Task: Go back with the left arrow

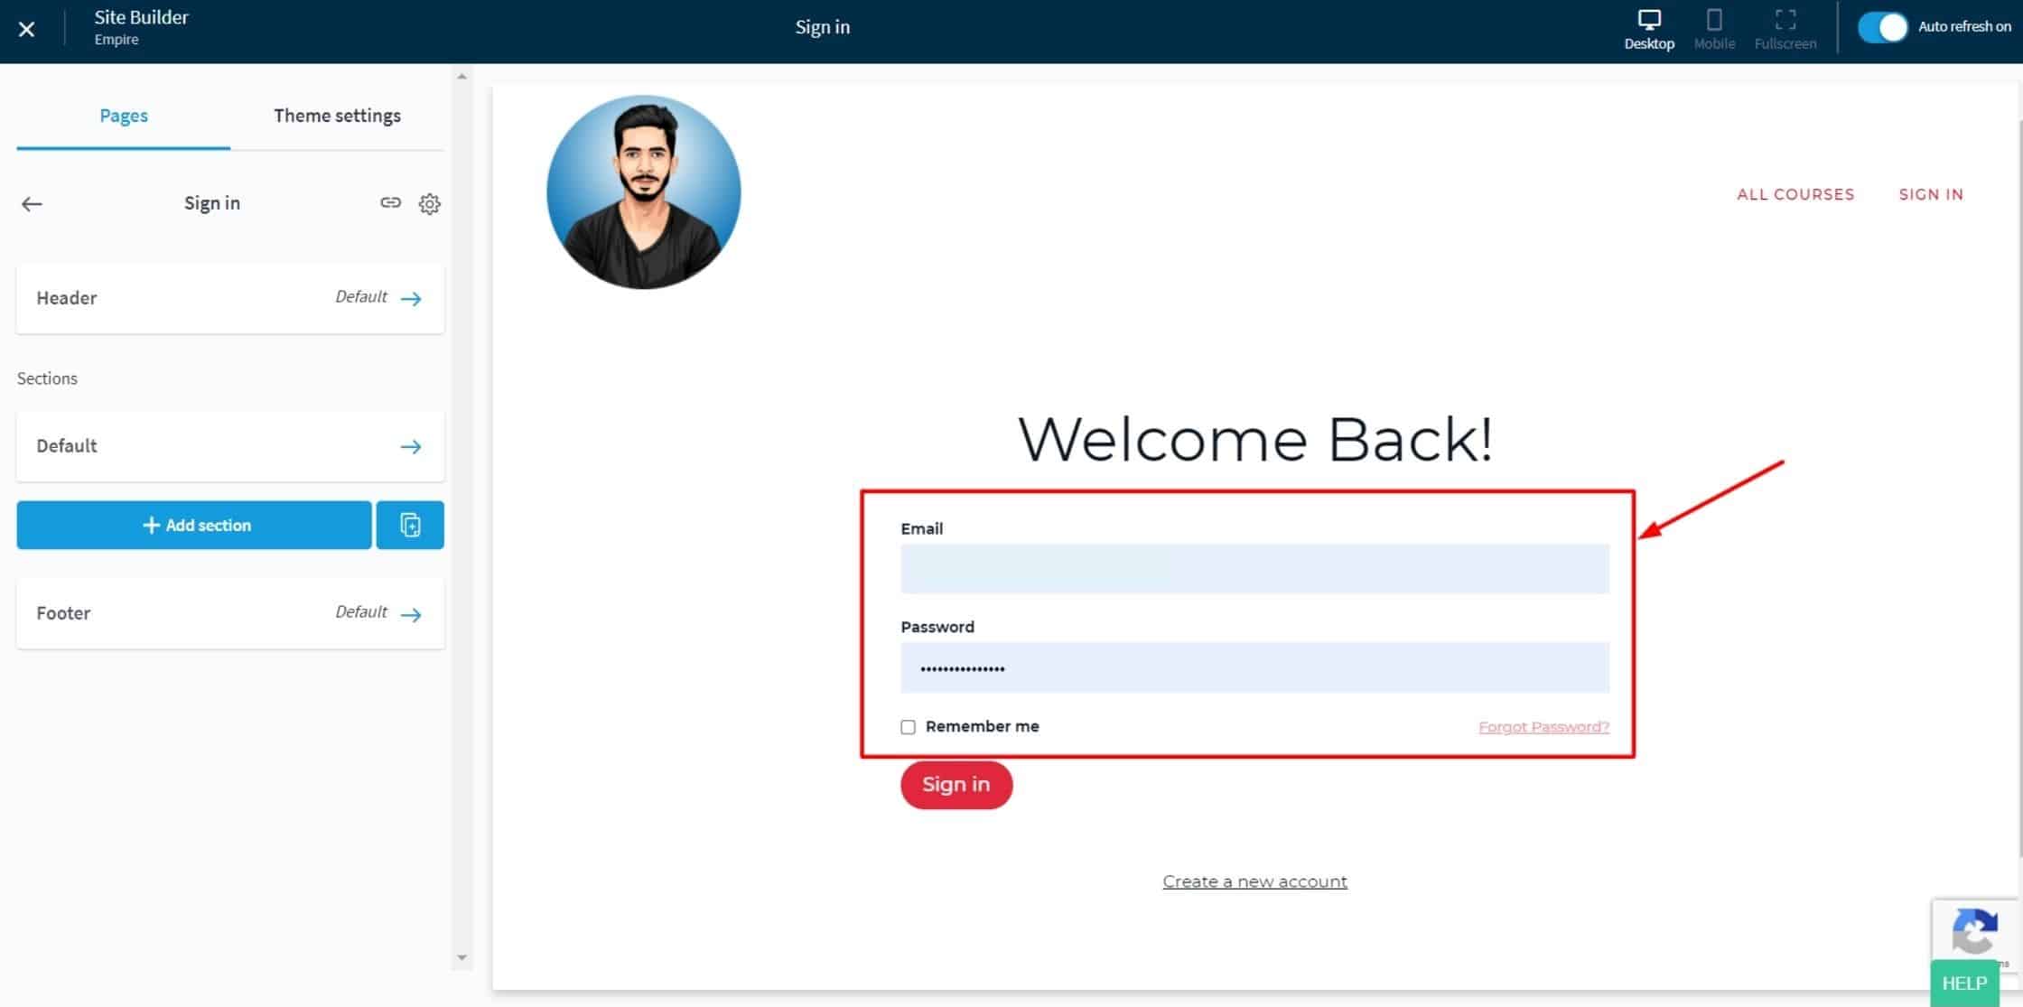Action: click(32, 204)
